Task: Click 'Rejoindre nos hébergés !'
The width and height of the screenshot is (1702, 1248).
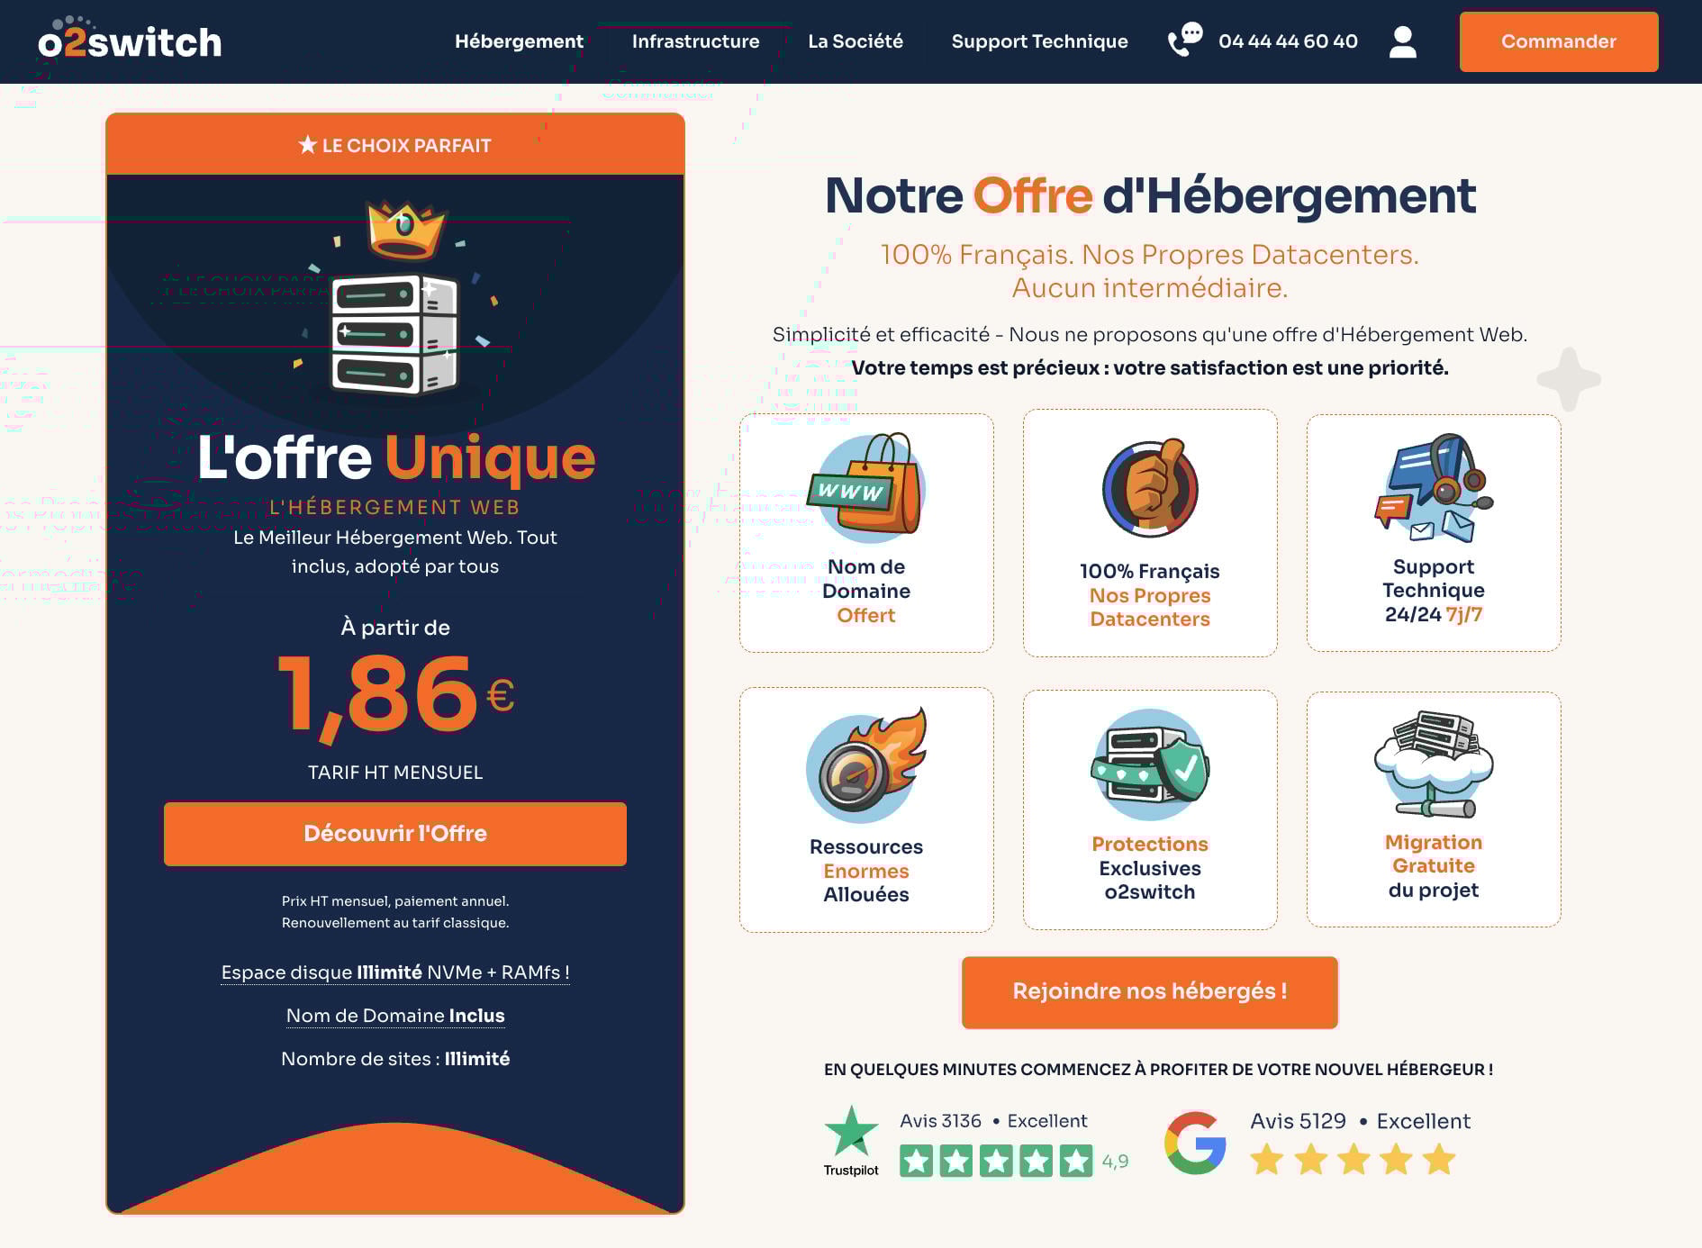Action: point(1150,991)
